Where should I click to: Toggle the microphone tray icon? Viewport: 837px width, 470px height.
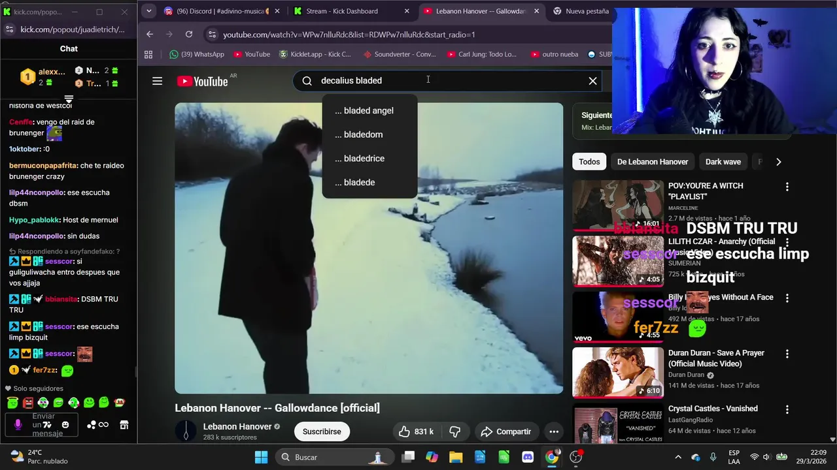click(x=713, y=457)
